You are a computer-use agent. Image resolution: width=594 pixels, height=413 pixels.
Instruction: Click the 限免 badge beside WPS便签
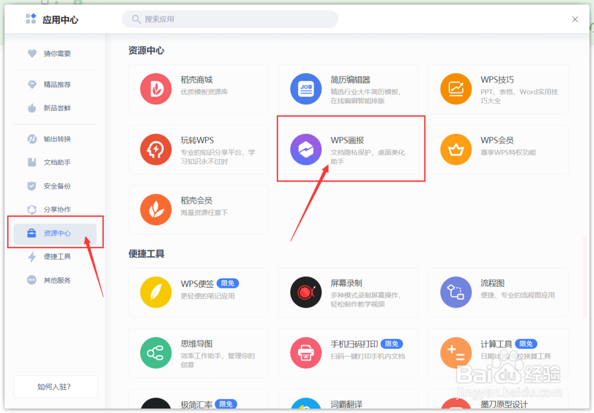[x=228, y=283]
